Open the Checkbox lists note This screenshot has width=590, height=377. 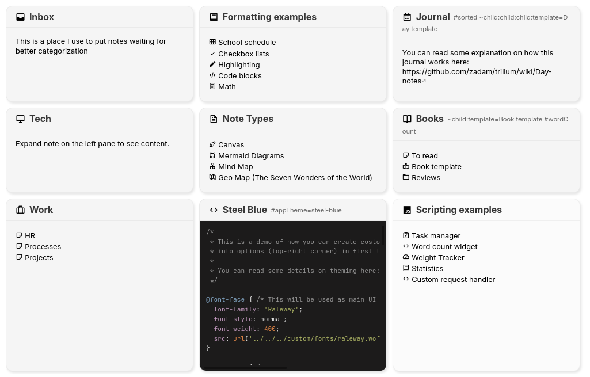243,54
